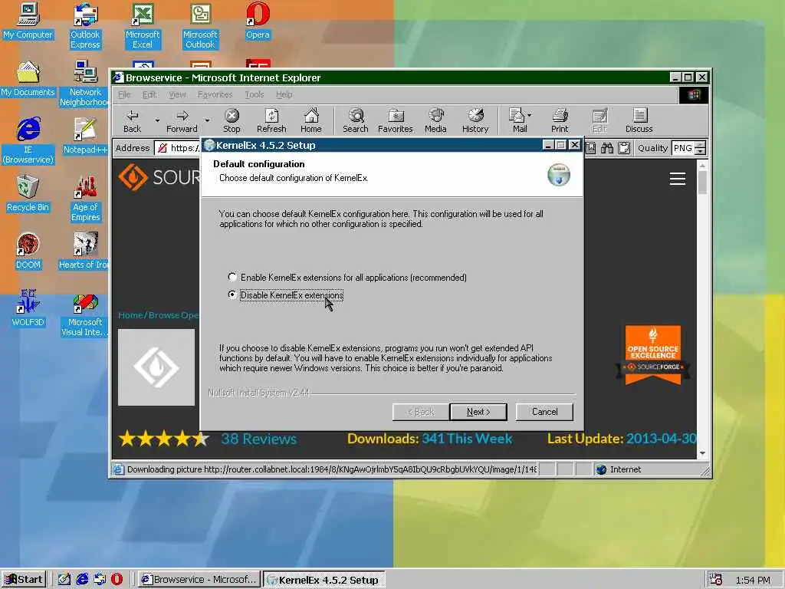The height and width of the screenshot is (589, 785).
Task: Click the system tray scheduler icon
Action: [715, 580]
